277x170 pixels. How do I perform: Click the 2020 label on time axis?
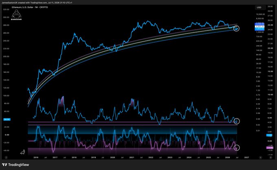point(112,157)
